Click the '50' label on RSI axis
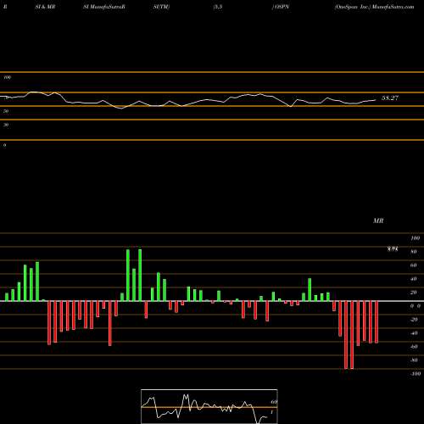The image size is (424, 424). coord(6,111)
